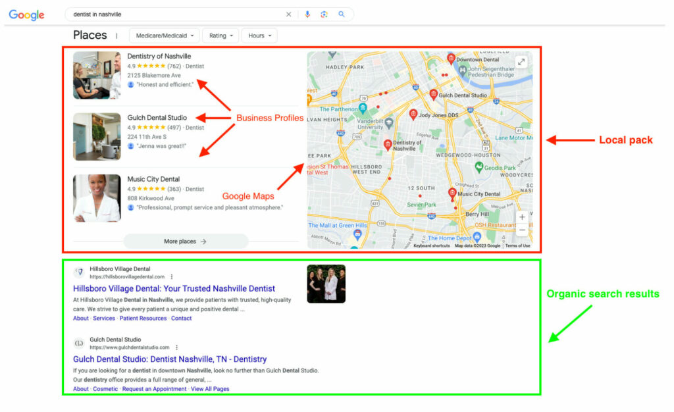The image size is (674, 412).
Task: Open the Rating filter dropdown
Action: tap(220, 36)
